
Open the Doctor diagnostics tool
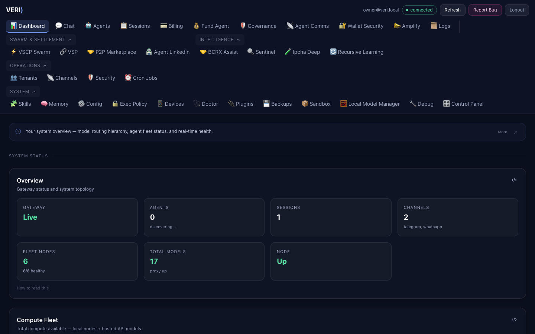pos(205,104)
